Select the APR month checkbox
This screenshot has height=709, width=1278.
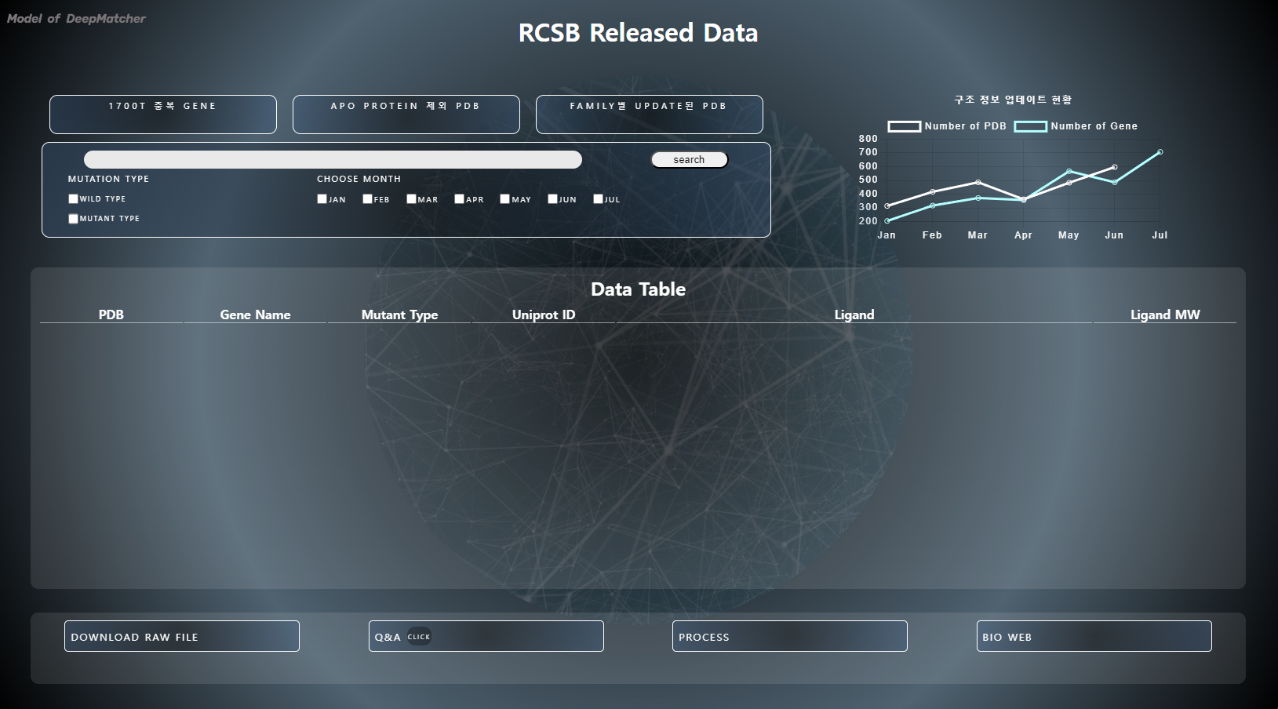[x=459, y=199]
